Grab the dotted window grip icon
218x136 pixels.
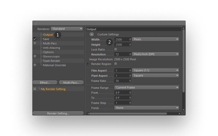tap(35, 23)
